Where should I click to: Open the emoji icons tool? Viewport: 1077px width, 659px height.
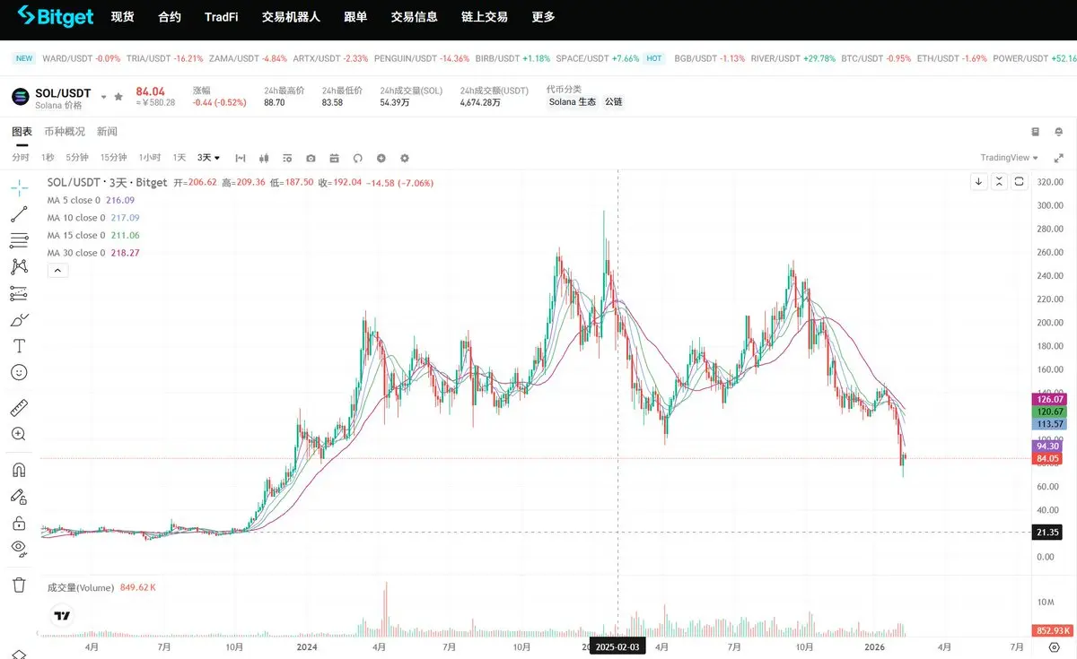click(x=19, y=371)
